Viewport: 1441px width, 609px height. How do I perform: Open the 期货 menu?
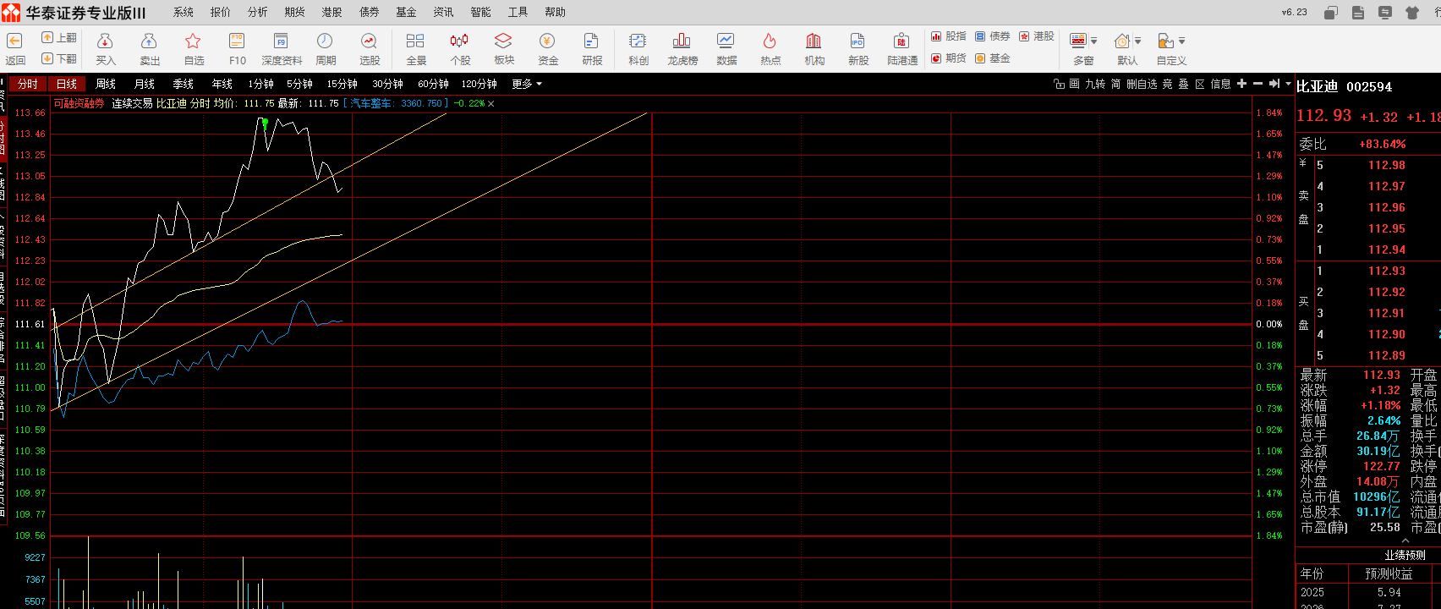pos(295,12)
